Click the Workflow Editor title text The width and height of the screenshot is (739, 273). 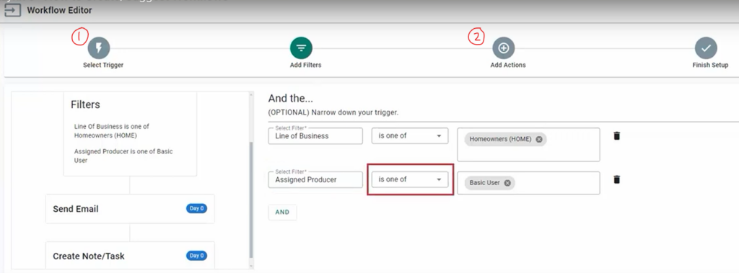tap(59, 10)
